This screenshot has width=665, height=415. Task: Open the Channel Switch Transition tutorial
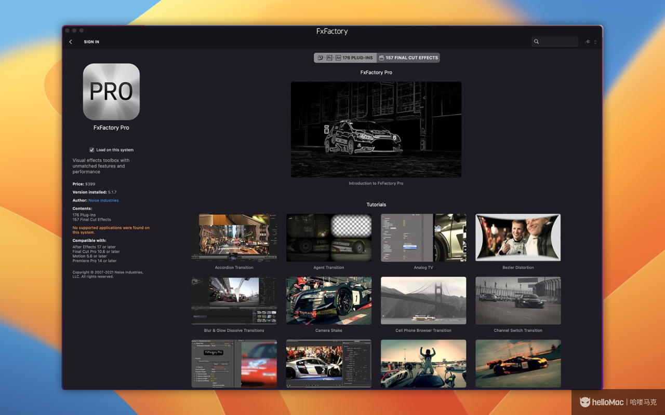tap(518, 300)
